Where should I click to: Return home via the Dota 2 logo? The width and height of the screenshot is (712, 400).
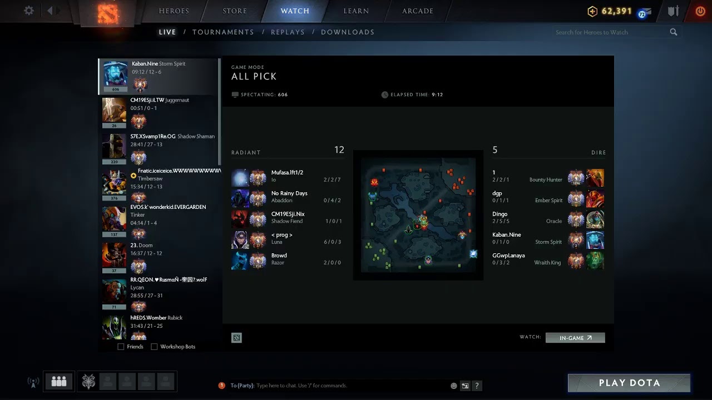pos(108,13)
